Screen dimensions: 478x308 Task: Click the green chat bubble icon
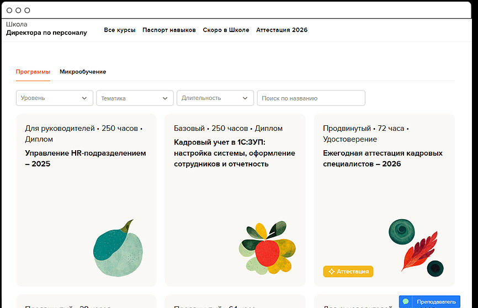pyautogui.click(x=406, y=301)
